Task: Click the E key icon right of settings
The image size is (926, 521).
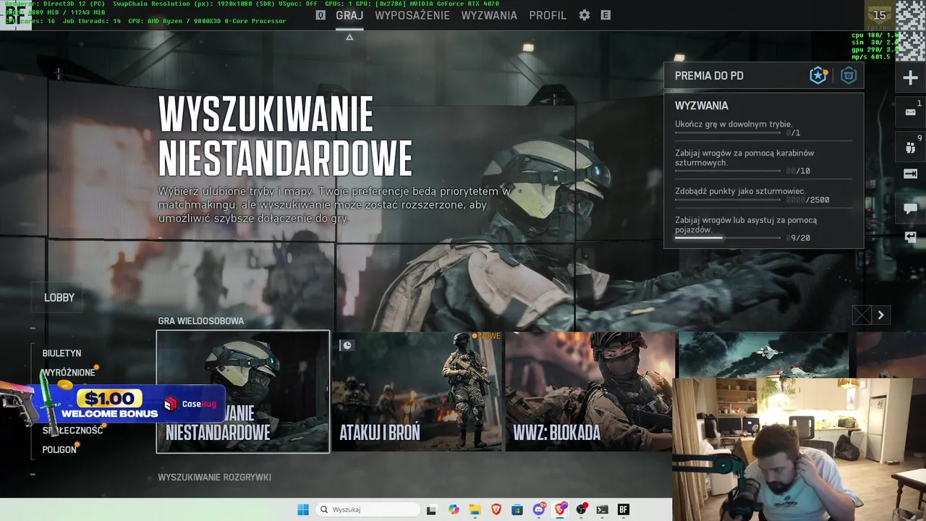Action: tap(606, 15)
